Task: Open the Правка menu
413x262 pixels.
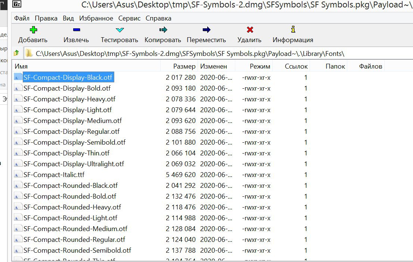Action: (x=46, y=18)
